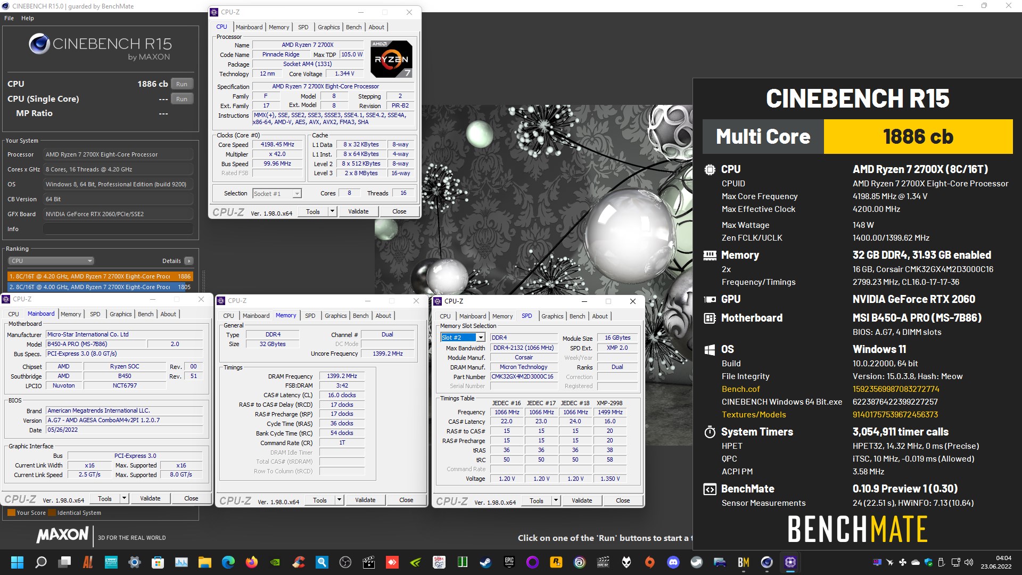Open the Windows Start menu

coord(17,562)
